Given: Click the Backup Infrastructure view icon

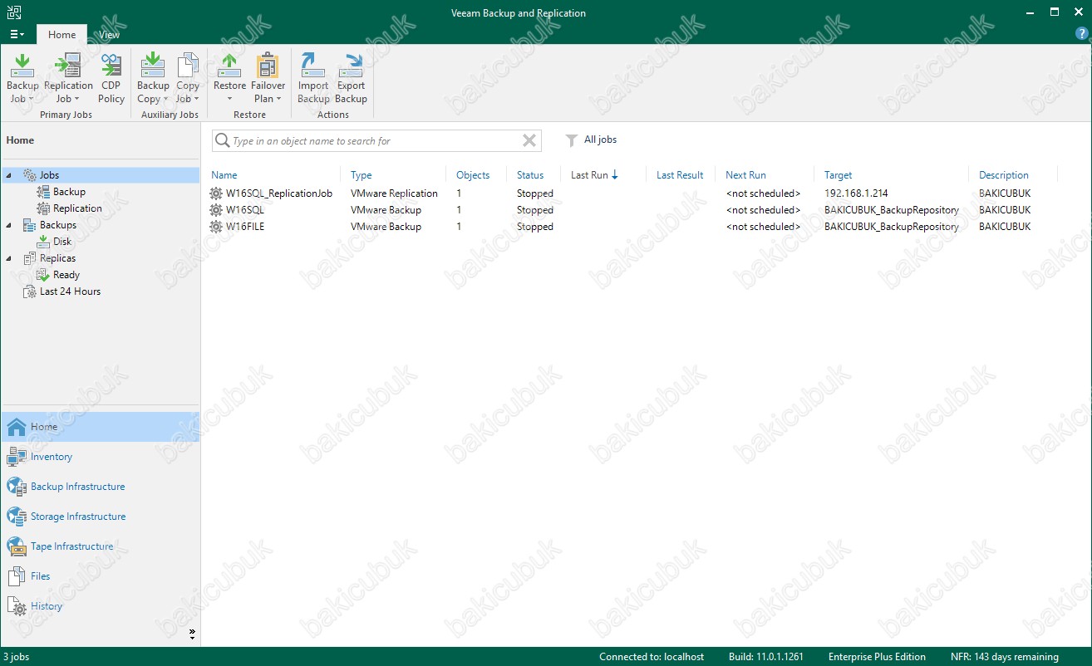Looking at the screenshot, I should [x=17, y=487].
